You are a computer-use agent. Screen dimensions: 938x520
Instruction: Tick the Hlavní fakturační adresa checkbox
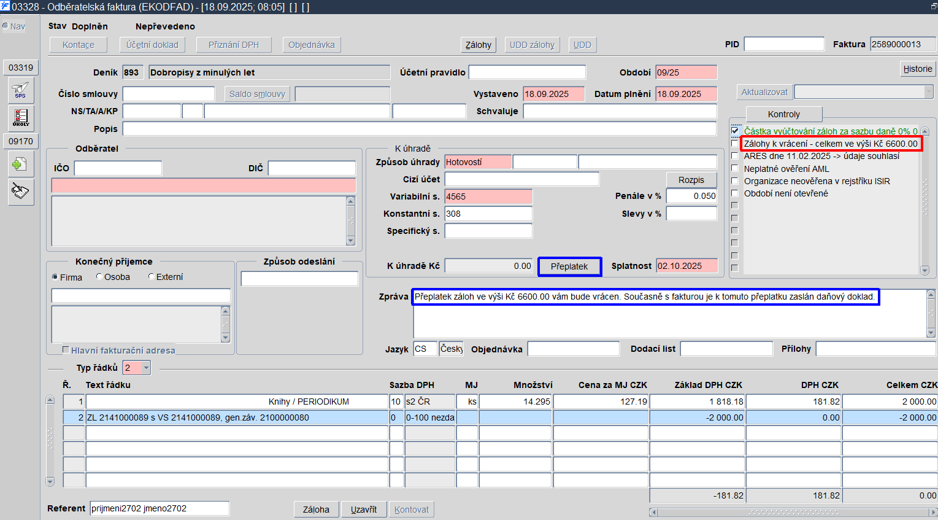point(66,350)
